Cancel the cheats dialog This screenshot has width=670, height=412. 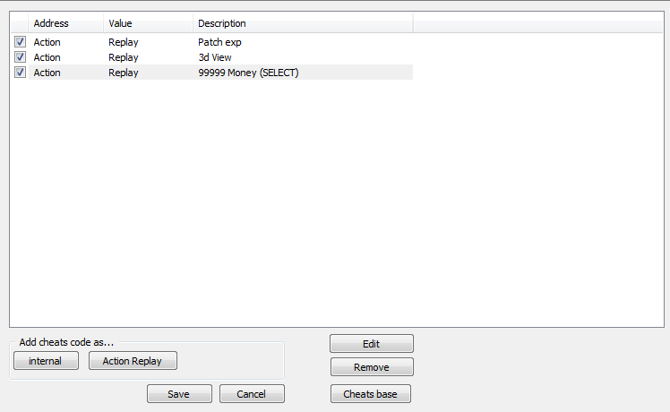tap(252, 393)
